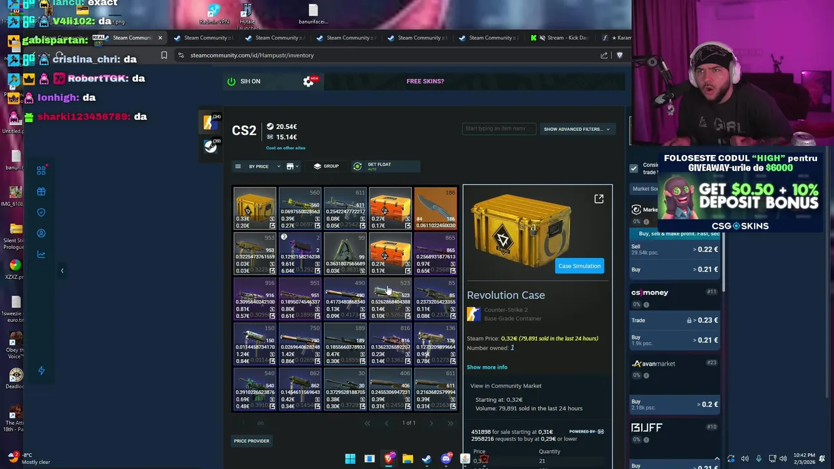Click the avanmarket marketplace logo
The image size is (834, 469).
(654, 363)
